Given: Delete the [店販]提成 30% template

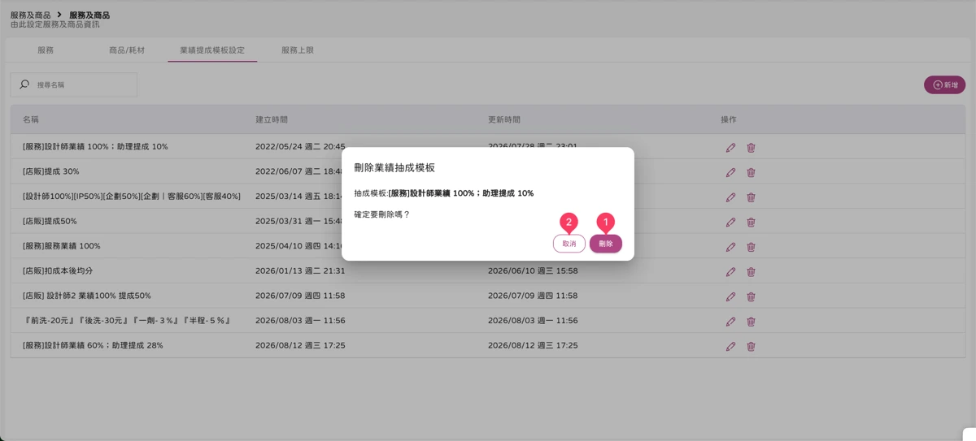Looking at the screenshot, I should (751, 172).
